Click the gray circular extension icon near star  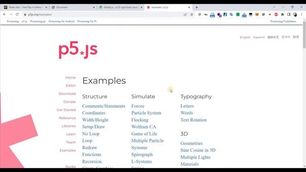[199, 14]
